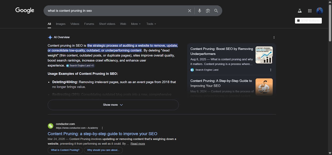The height and width of the screenshot is (155, 332).
Task: Click the scrollbar up arrow
Action: click(330, 2)
